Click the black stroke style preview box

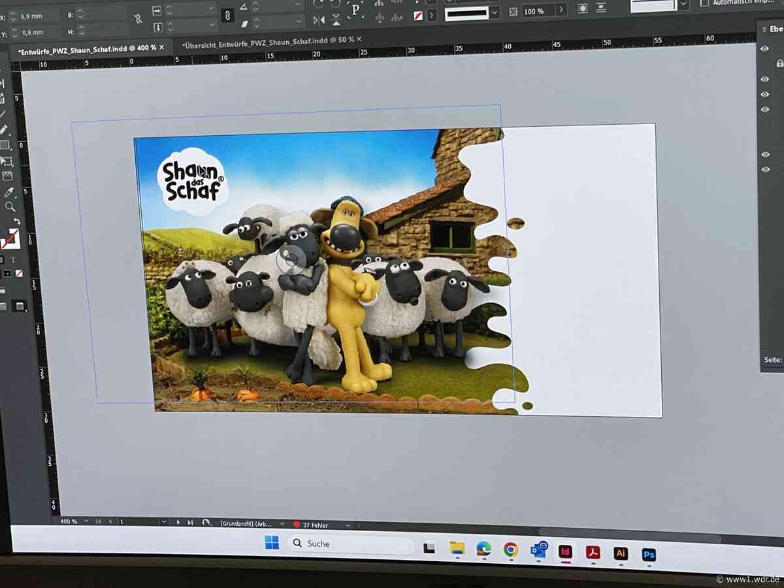(x=467, y=13)
